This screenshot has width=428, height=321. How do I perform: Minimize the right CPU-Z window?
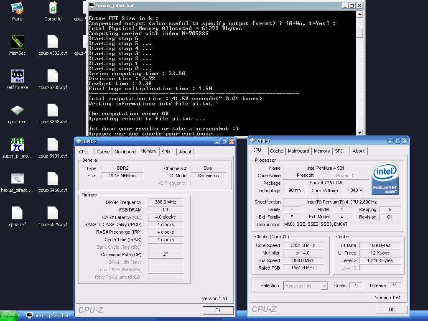[391, 140]
